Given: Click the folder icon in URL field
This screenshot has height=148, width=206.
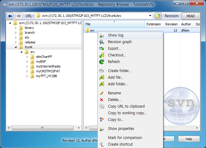Looking at the screenshot, I should (x=38, y=16).
